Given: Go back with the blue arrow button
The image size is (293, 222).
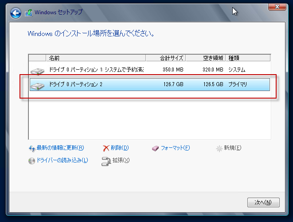Looking at the screenshot, I should 16,13.
